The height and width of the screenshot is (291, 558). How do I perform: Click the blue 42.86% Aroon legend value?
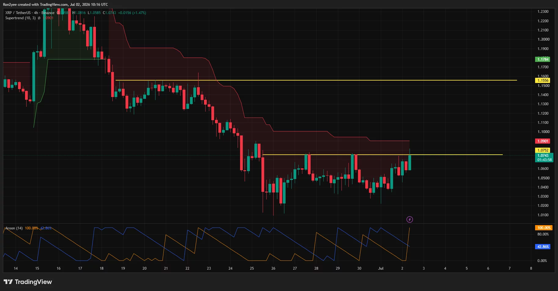46,228
